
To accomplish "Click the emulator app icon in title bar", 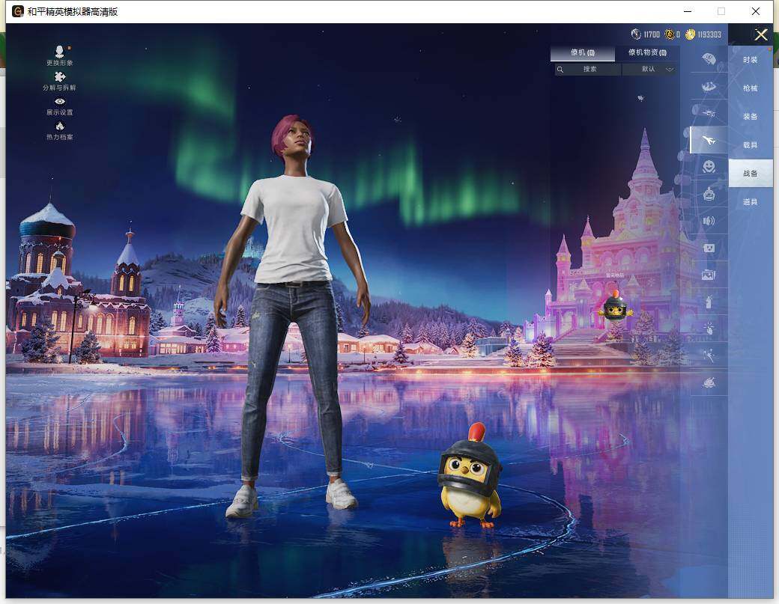I will tap(18, 11).
